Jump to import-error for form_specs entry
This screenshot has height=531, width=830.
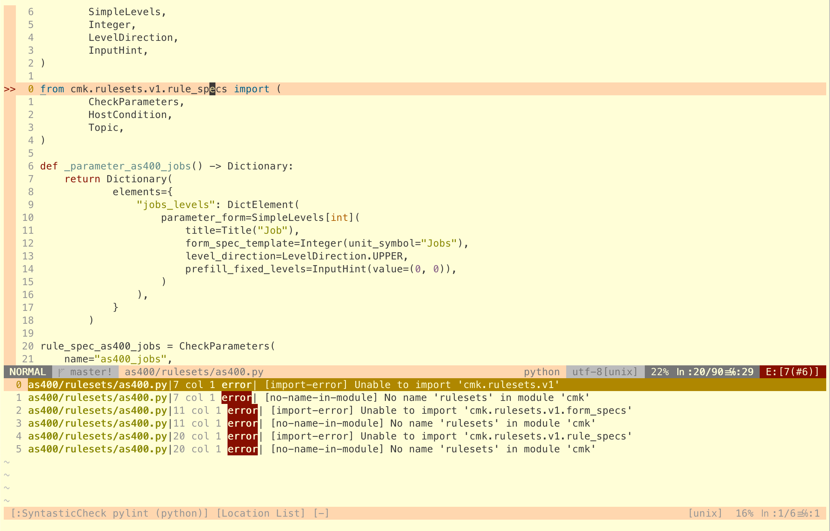(451, 411)
